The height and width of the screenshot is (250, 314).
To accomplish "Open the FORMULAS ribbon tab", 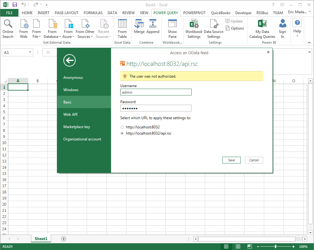I will (93, 13).
